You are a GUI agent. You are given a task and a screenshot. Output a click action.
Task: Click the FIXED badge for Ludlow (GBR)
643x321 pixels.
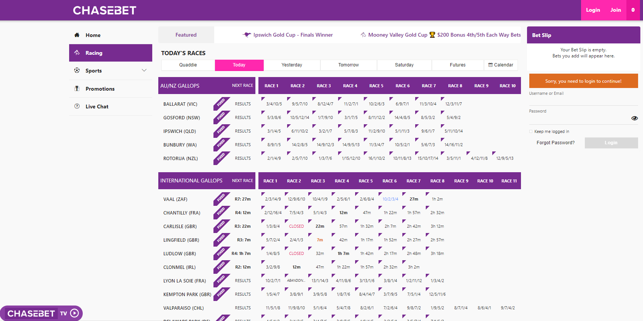[221, 253]
